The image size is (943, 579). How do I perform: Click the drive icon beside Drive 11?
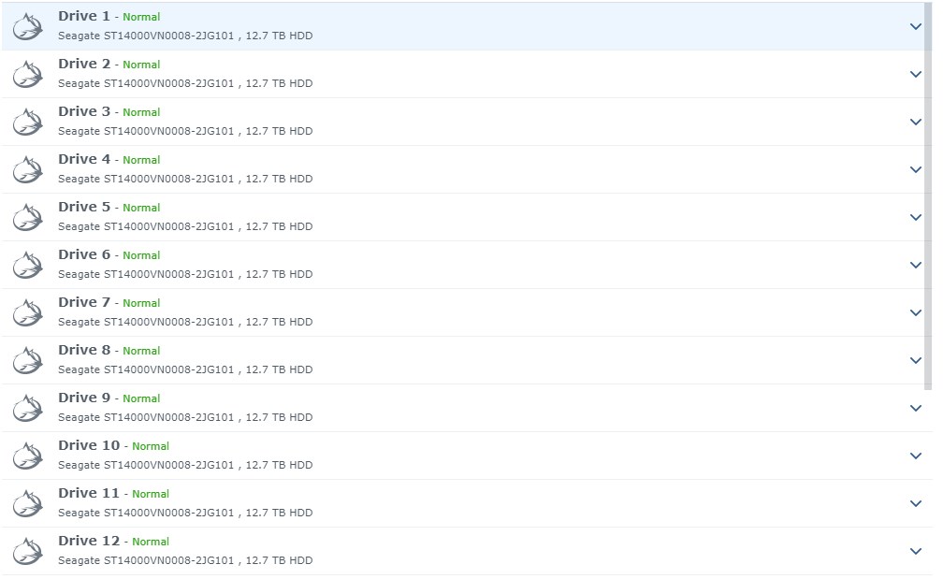(28, 504)
